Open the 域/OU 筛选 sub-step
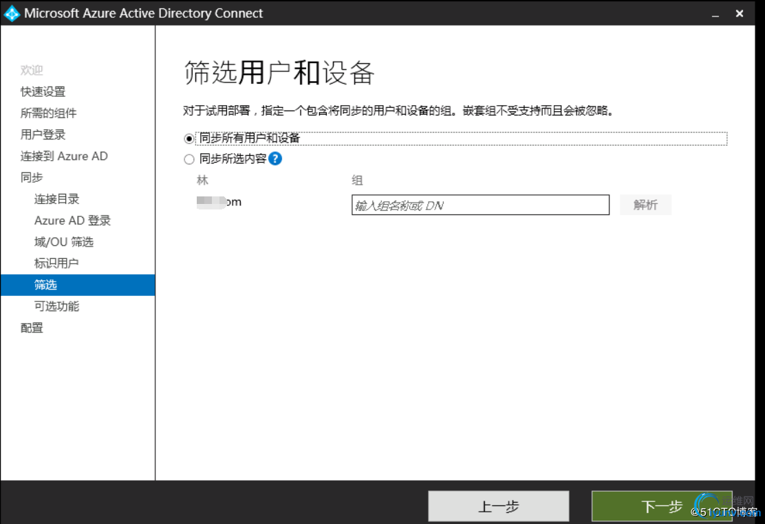Image resolution: width=765 pixels, height=524 pixels. [64, 242]
